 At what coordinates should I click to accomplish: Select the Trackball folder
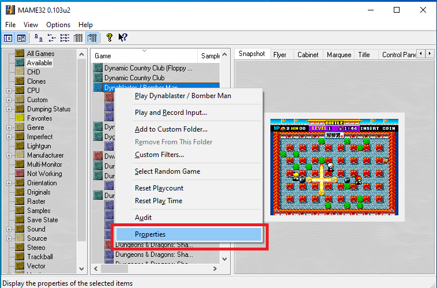[40, 257]
